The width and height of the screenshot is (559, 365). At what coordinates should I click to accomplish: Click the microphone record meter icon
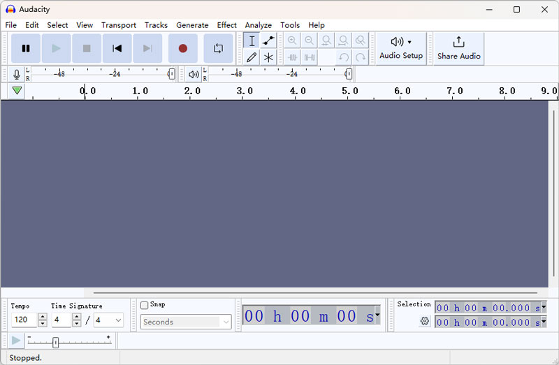[x=16, y=74]
